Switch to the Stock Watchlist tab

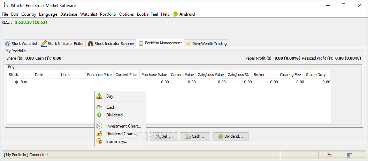tap(21, 44)
